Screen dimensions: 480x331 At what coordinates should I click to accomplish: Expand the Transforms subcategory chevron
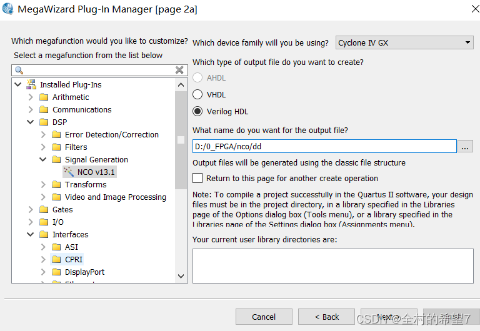pyautogui.click(x=43, y=184)
